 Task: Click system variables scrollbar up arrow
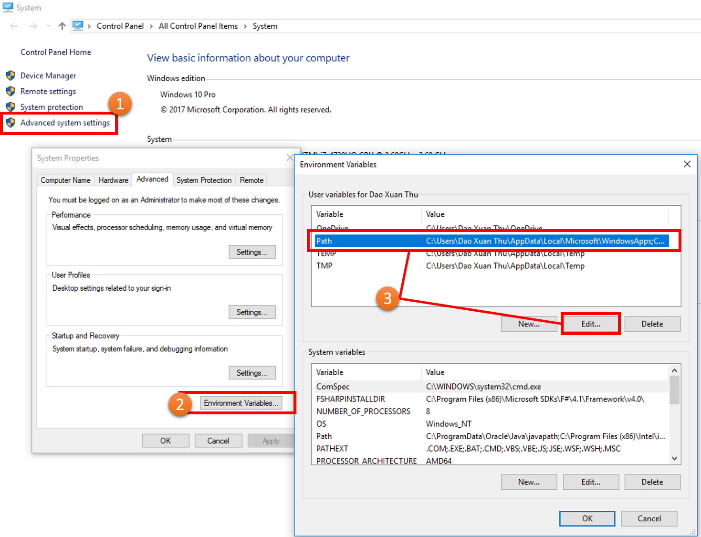coord(674,370)
